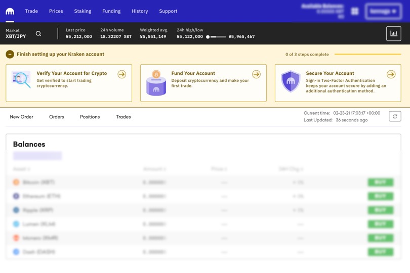This screenshot has height=273, width=410.
Task: Switch to the New Order tab
Action: point(21,117)
